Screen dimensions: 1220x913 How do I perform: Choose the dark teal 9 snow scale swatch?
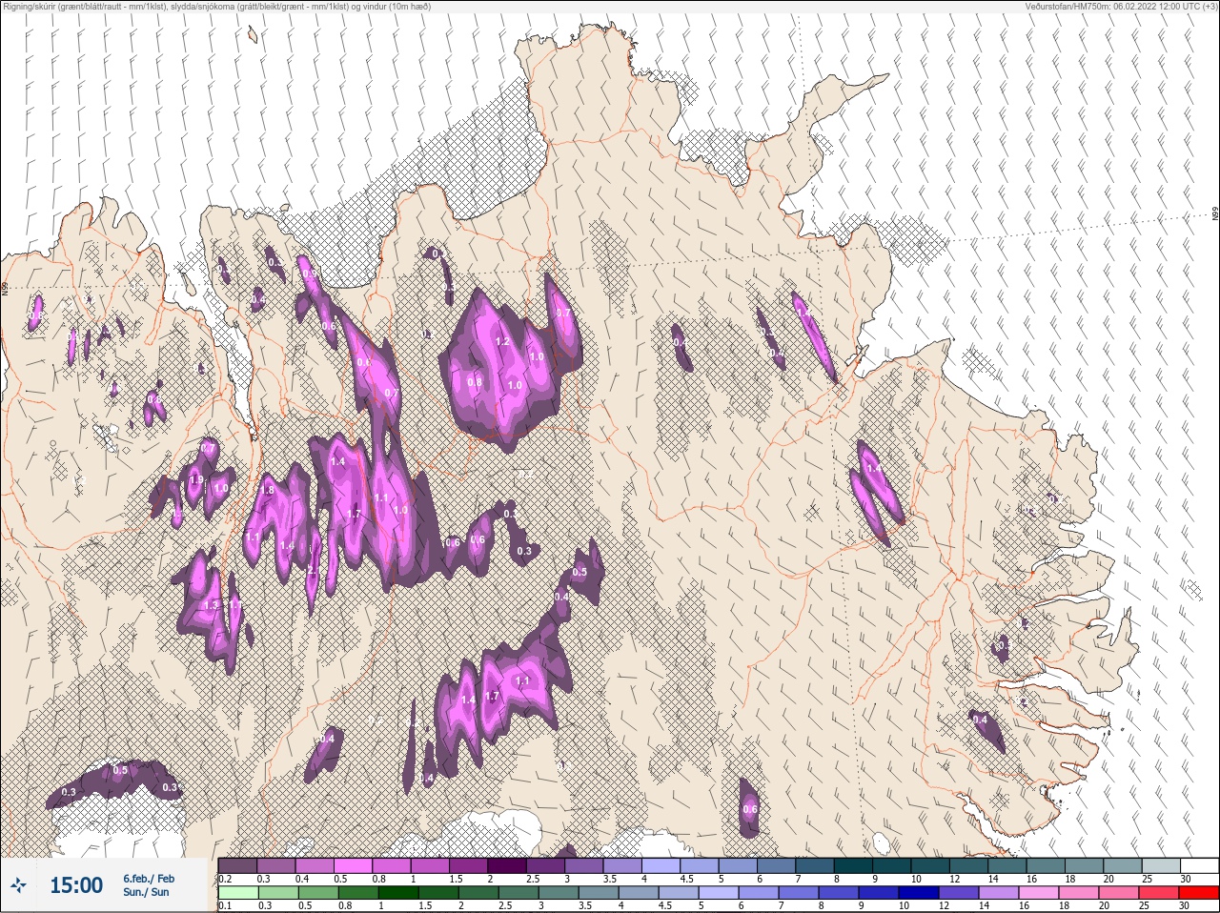pos(890,865)
